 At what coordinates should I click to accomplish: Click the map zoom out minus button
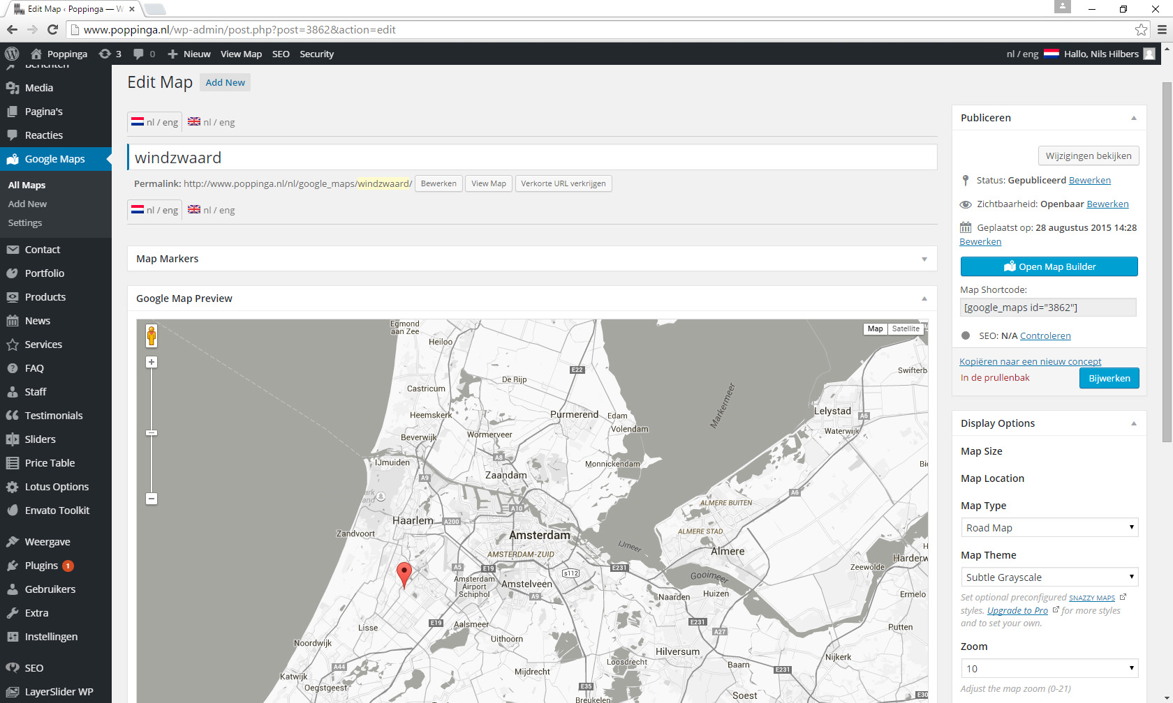coord(152,499)
